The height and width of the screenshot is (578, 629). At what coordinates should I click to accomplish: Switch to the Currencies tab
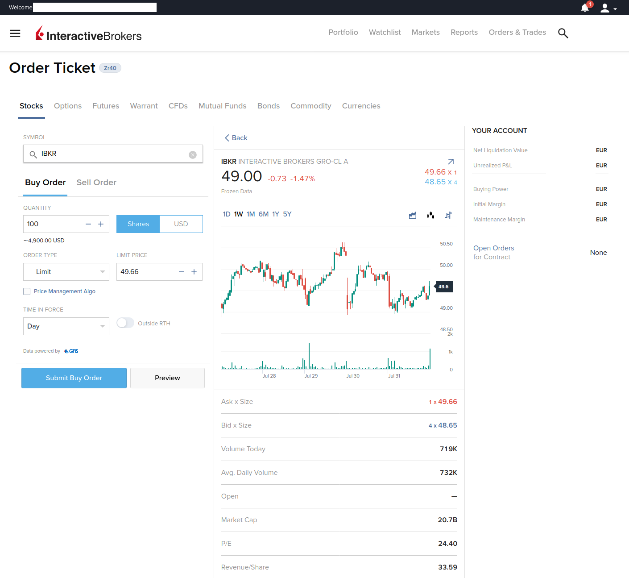point(361,106)
